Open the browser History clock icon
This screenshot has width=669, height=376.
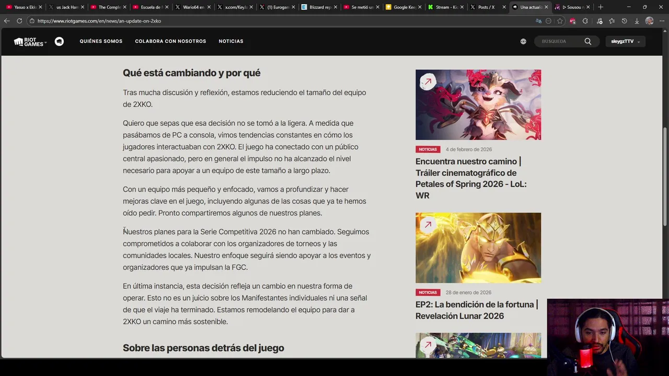[x=624, y=21]
